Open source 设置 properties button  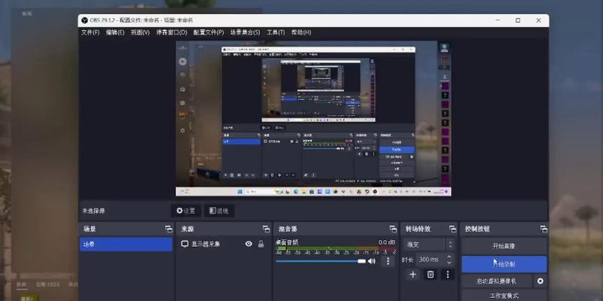[x=186, y=211]
